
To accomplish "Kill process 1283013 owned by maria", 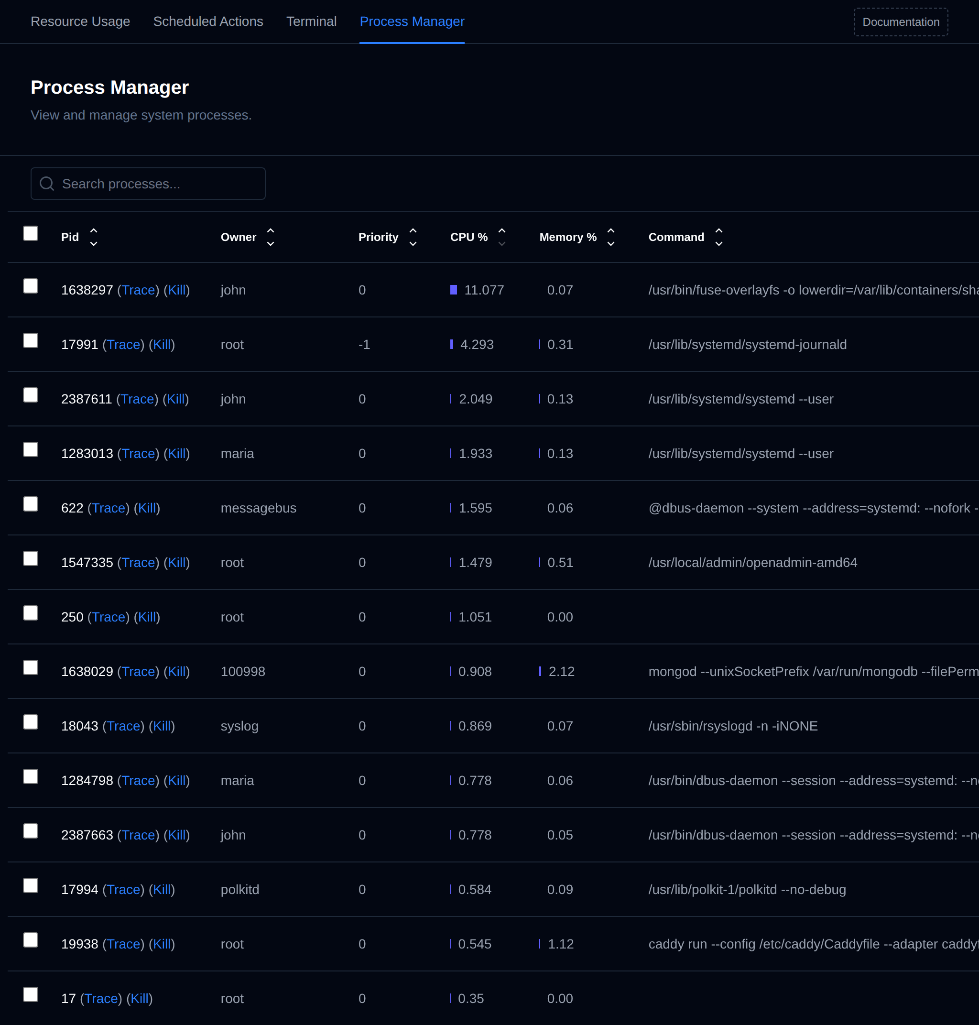I will pos(177,454).
